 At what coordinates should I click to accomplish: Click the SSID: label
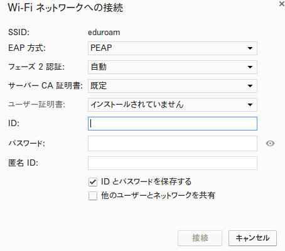tap(19, 33)
